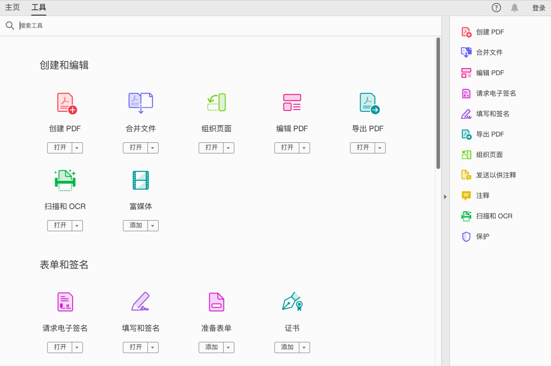The height and width of the screenshot is (366, 551).
Task: Switch to the 主页 tab
Action: (x=12, y=8)
